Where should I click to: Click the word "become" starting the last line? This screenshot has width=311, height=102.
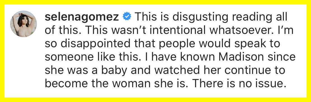point(63,84)
